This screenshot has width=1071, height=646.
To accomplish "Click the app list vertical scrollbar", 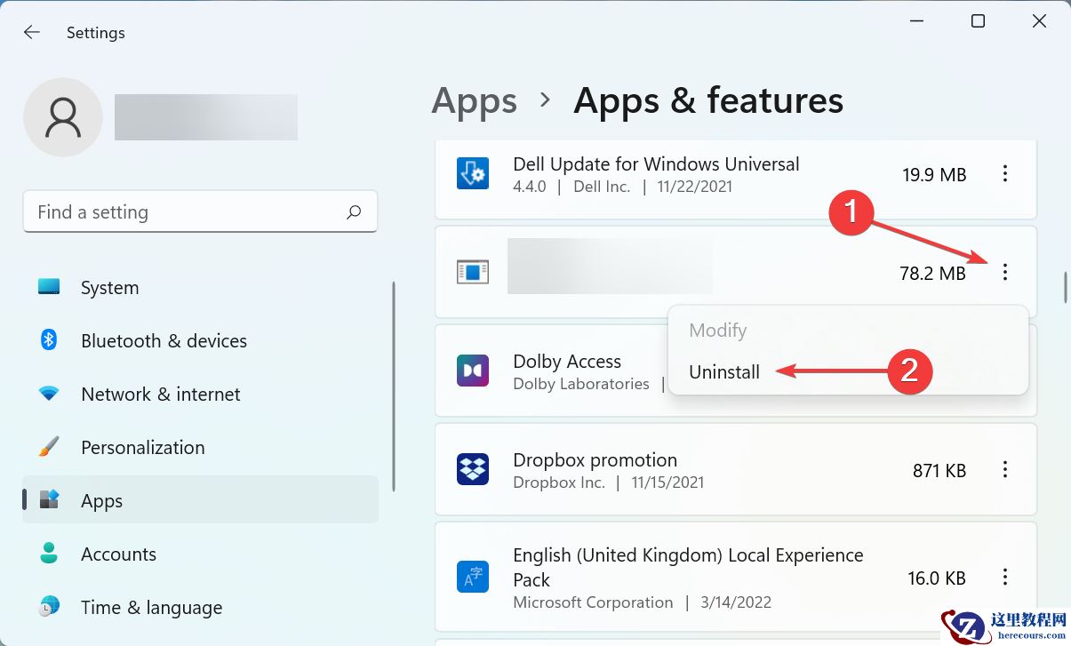I will tap(1065, 287).
